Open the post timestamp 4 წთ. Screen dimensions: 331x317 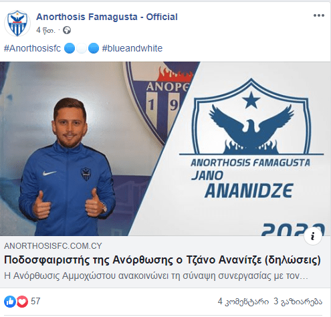point(45,30)
